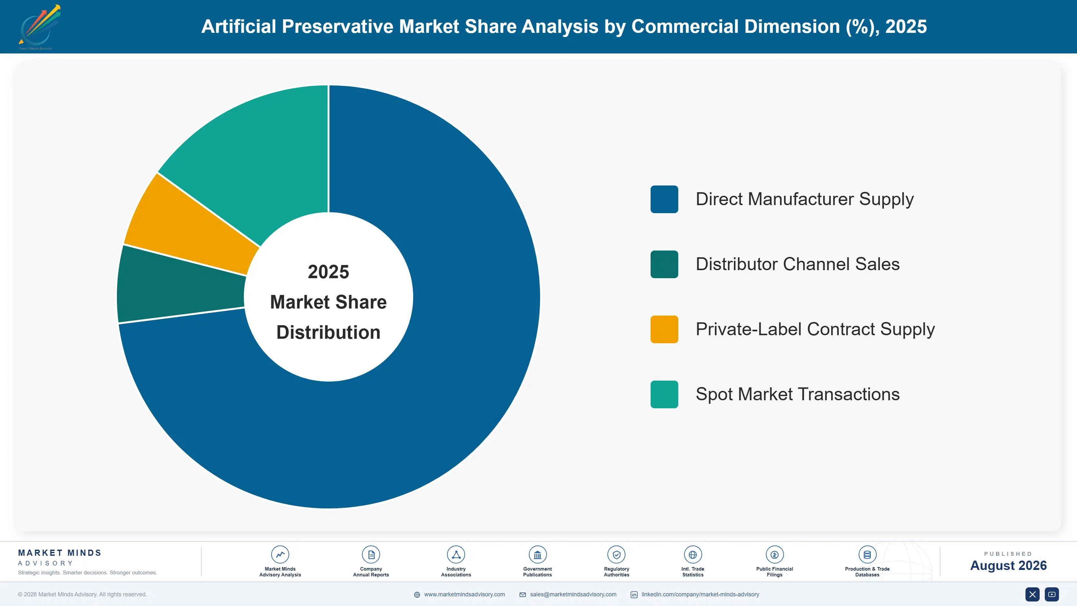Screen dimensions: 1077x606
Task: Select Direct Manufacturer Supply blue legend swatch
Action: (664, 199)
